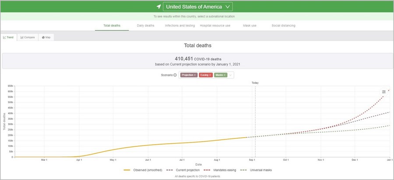Expand the Scenario selection dropdown arrow
This screenshot has height=180, width=394.
coord(230,75)
